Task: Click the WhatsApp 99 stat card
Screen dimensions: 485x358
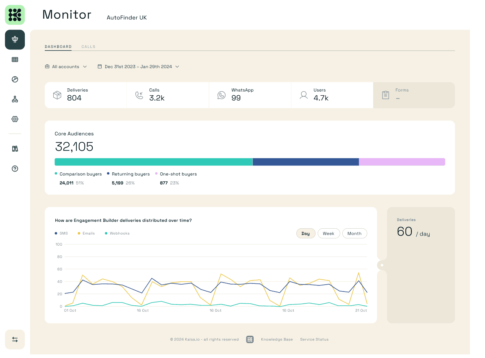Action: pos(250,95)
